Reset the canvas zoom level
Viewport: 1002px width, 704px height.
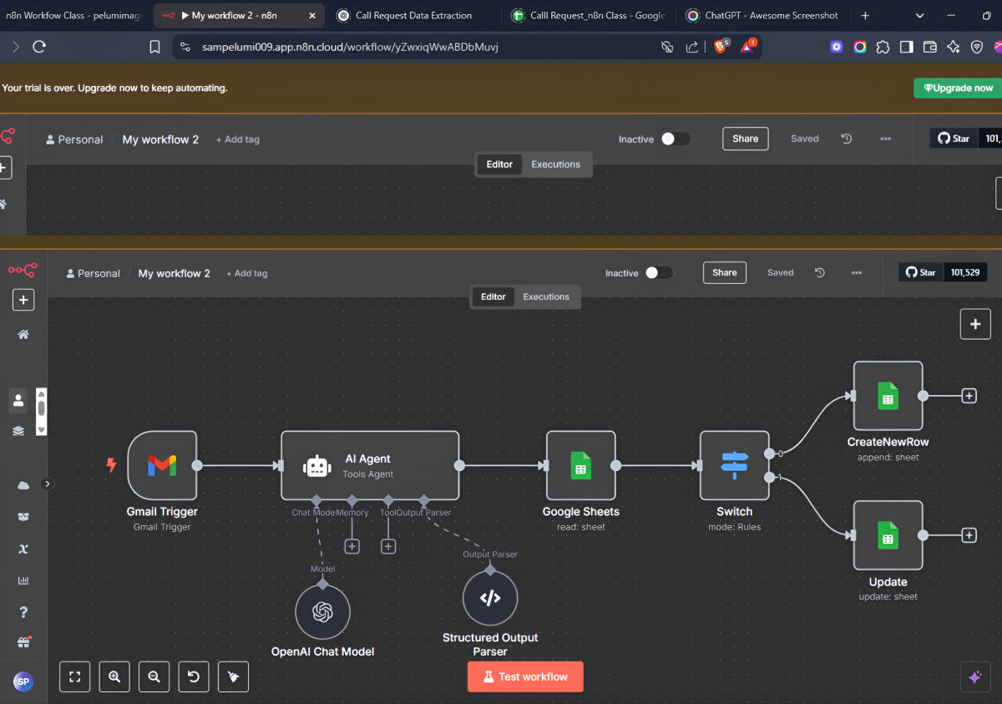click(194, 676)
